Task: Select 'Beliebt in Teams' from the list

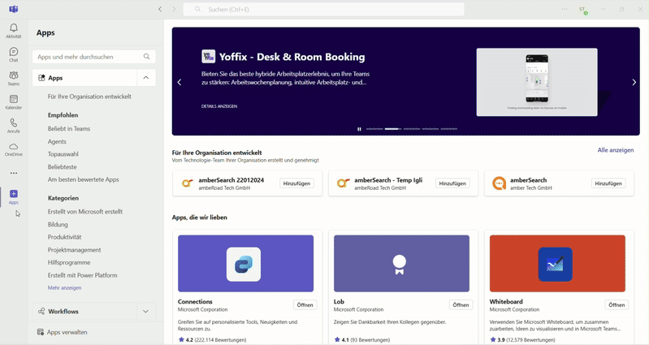Action: [x=69, y=129]
